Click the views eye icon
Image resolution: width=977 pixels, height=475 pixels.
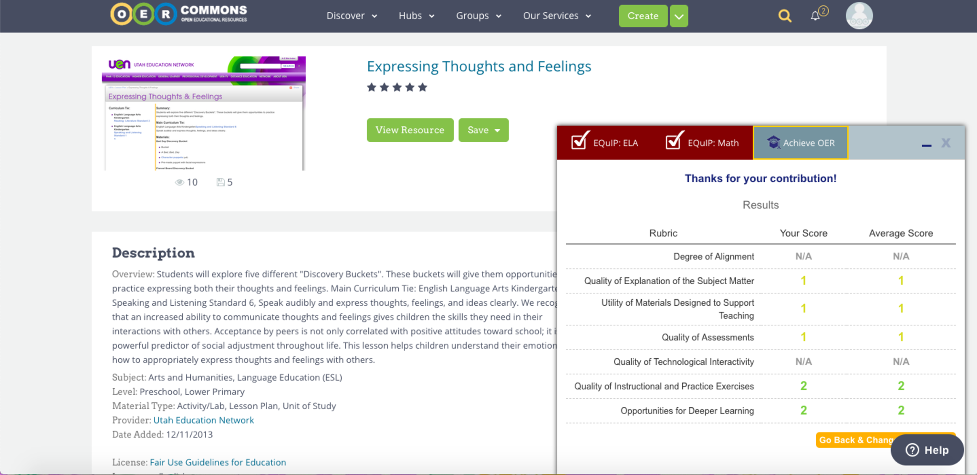[x=179, y=182]
